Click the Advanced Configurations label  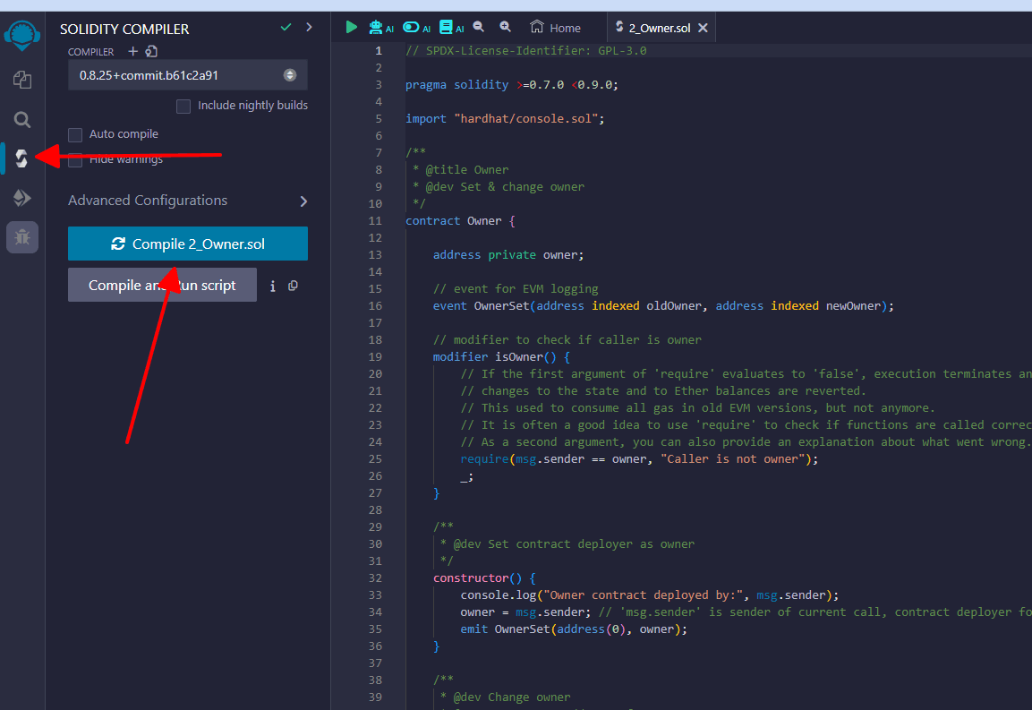tap(148, 201)
